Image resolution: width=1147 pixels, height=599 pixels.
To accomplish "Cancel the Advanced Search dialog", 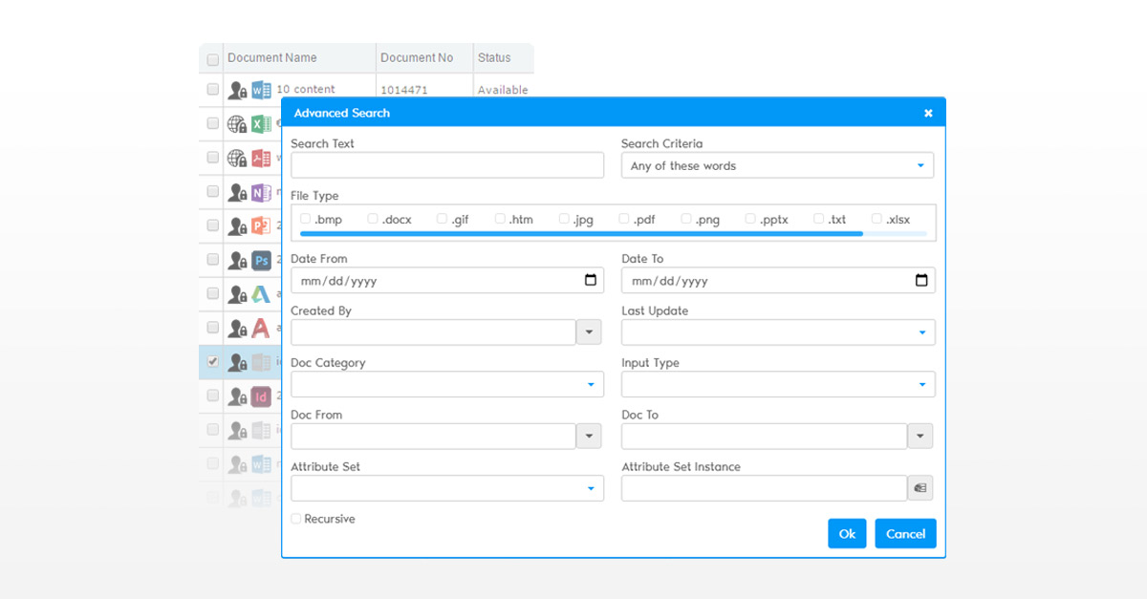I will tap(904, 533).
